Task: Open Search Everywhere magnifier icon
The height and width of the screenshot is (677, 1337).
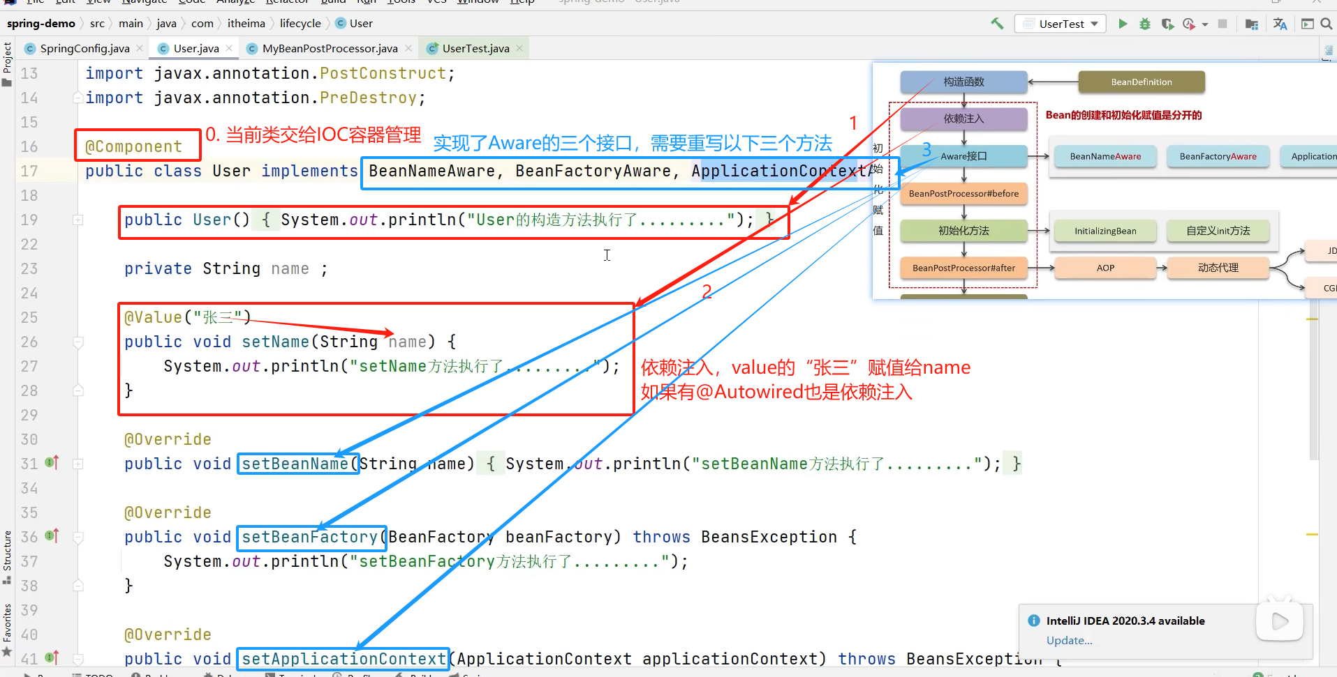Action: tap(1326, 24)
